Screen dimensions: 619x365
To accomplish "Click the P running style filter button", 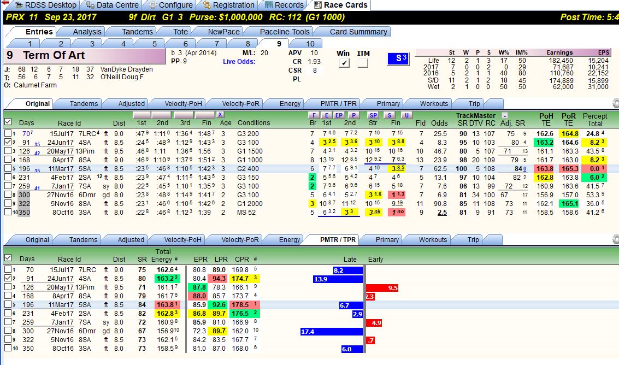I will click(353, 115).
